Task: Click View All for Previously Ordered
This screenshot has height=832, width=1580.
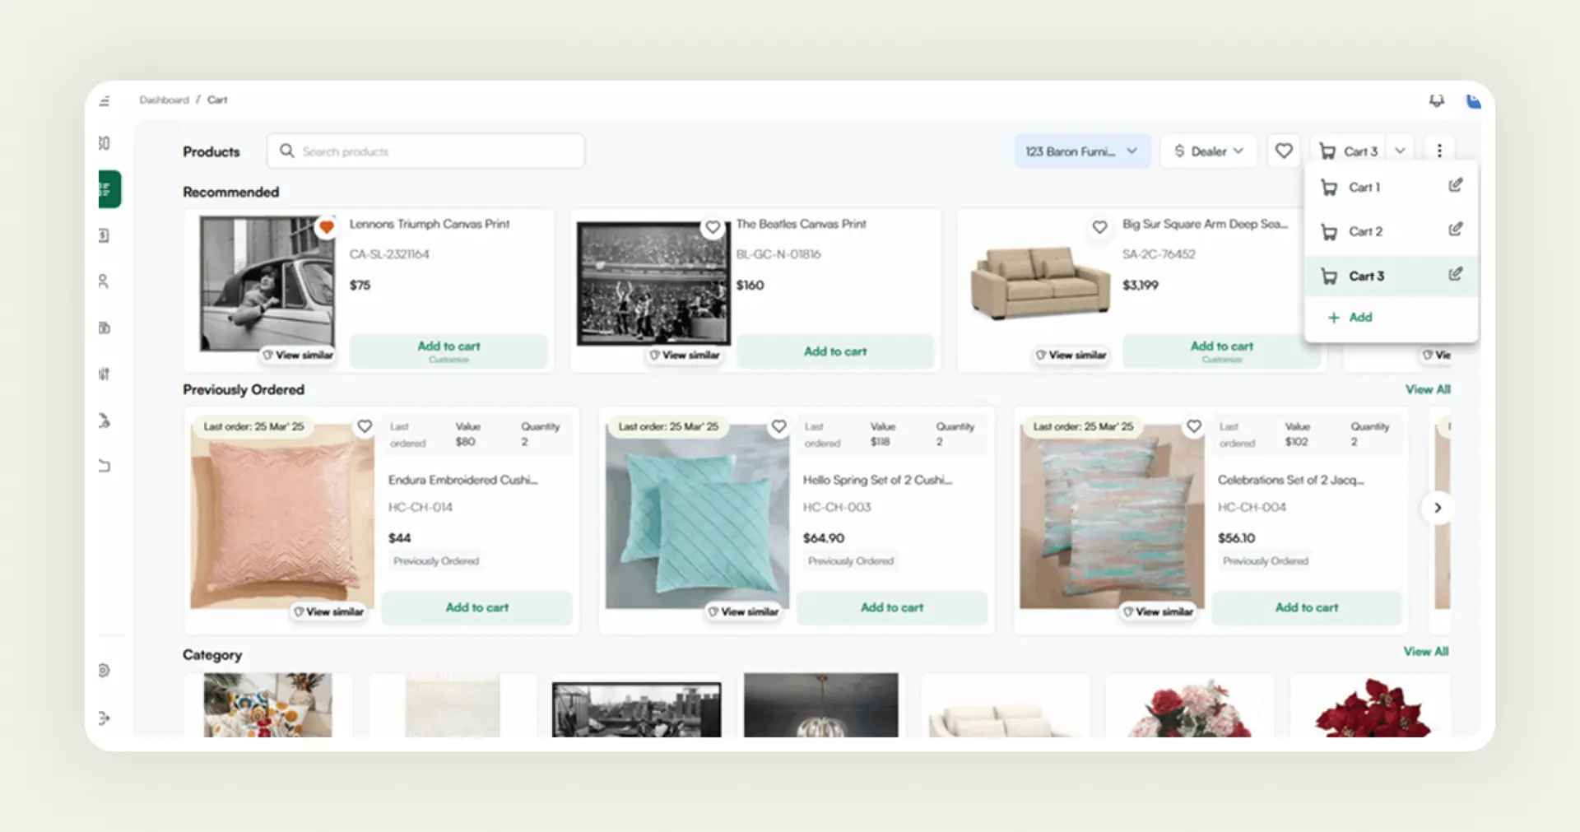Action: pyautogui.click(x=1428, y=389)
